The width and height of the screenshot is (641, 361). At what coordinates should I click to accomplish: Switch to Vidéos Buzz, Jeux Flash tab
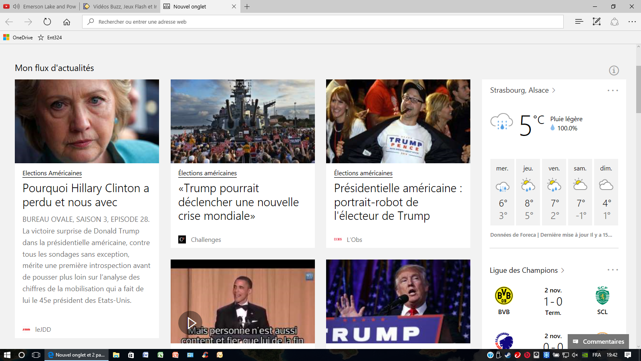[x=120, y=6]
